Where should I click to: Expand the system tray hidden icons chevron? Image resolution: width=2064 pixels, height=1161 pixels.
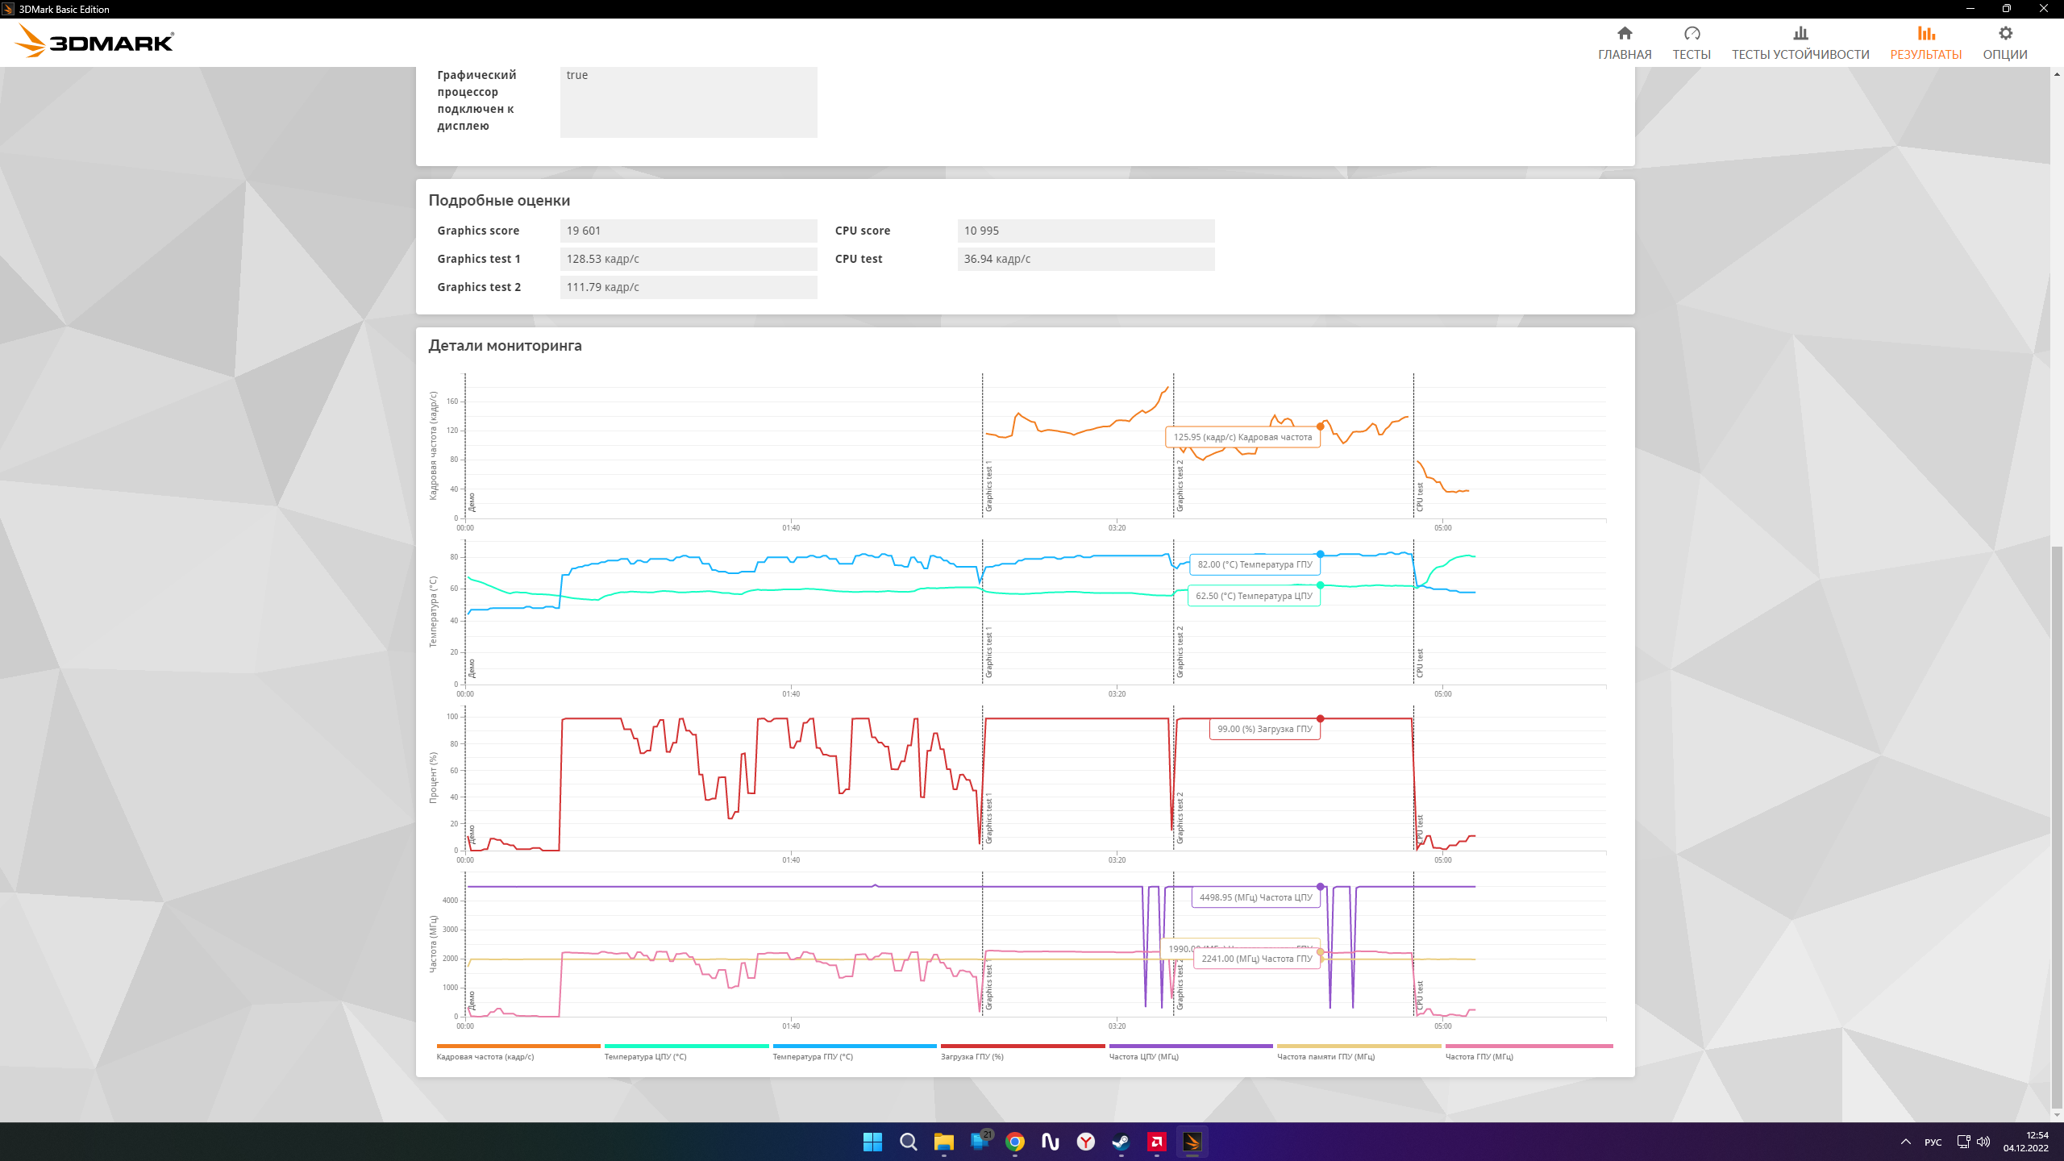[1906, 1142]
